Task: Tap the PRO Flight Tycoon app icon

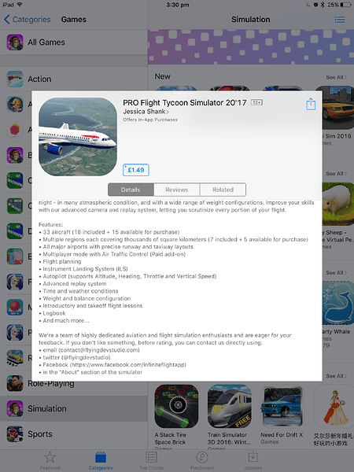Action: coord(78,137)
